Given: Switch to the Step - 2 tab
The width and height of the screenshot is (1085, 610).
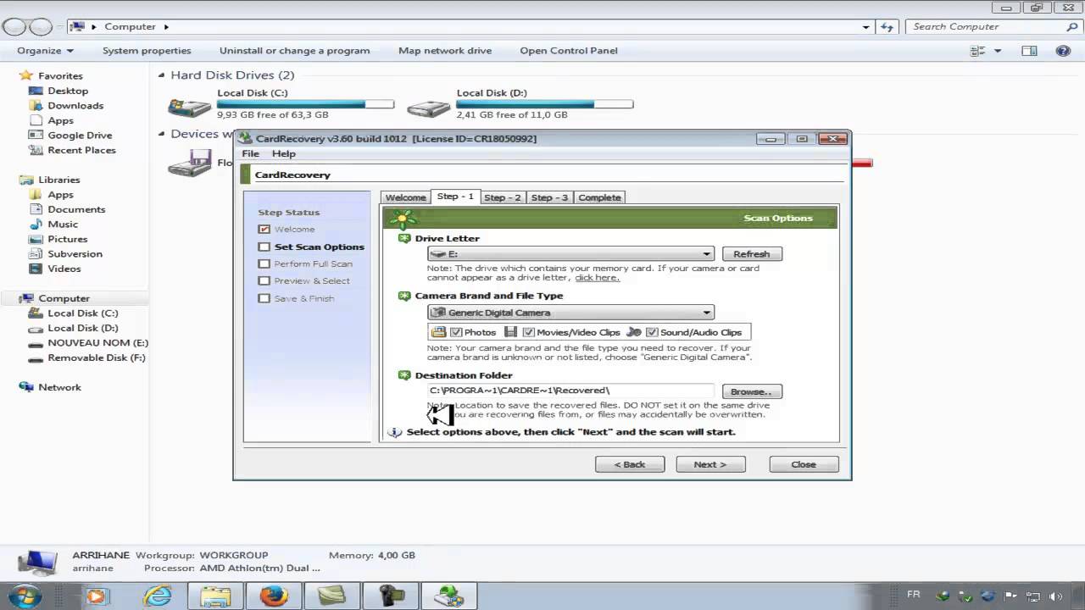Looking at the screenshot, I should point(502,197).
